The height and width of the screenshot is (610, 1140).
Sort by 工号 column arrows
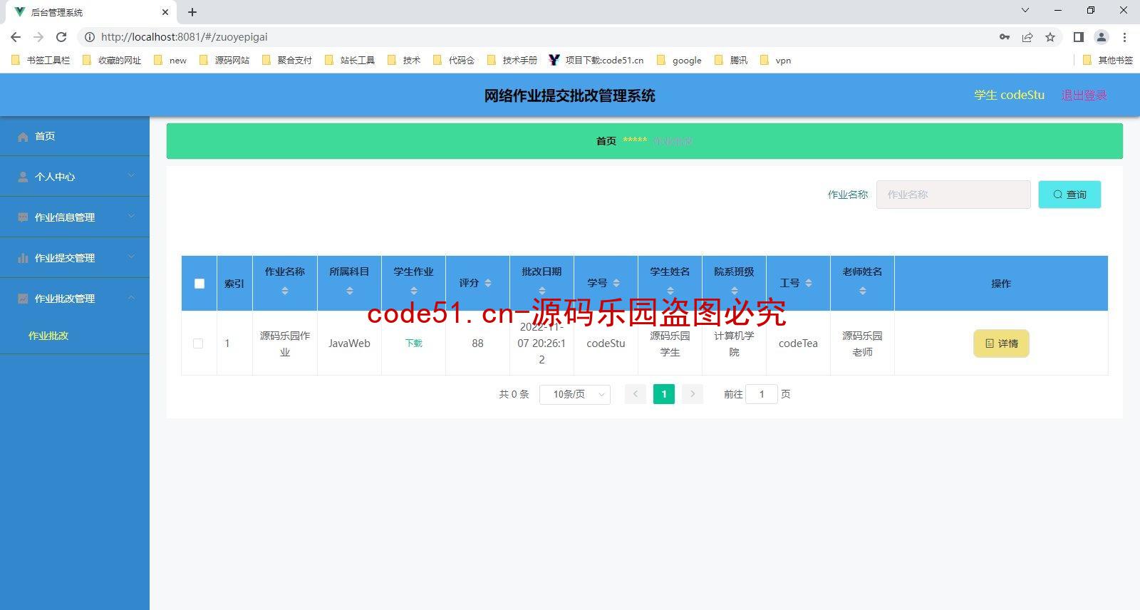(809, 283)
